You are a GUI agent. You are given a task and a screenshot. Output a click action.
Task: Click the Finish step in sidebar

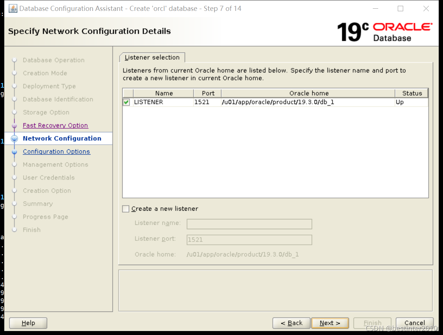[x=31, y=230]
